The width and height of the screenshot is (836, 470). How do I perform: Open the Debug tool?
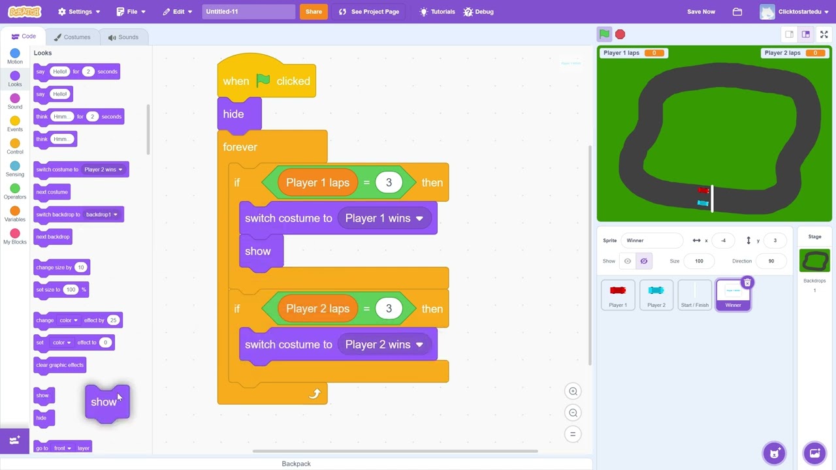point(478,12)
